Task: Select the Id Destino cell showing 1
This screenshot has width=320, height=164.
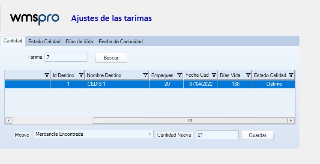Action: tap(68, 84)
